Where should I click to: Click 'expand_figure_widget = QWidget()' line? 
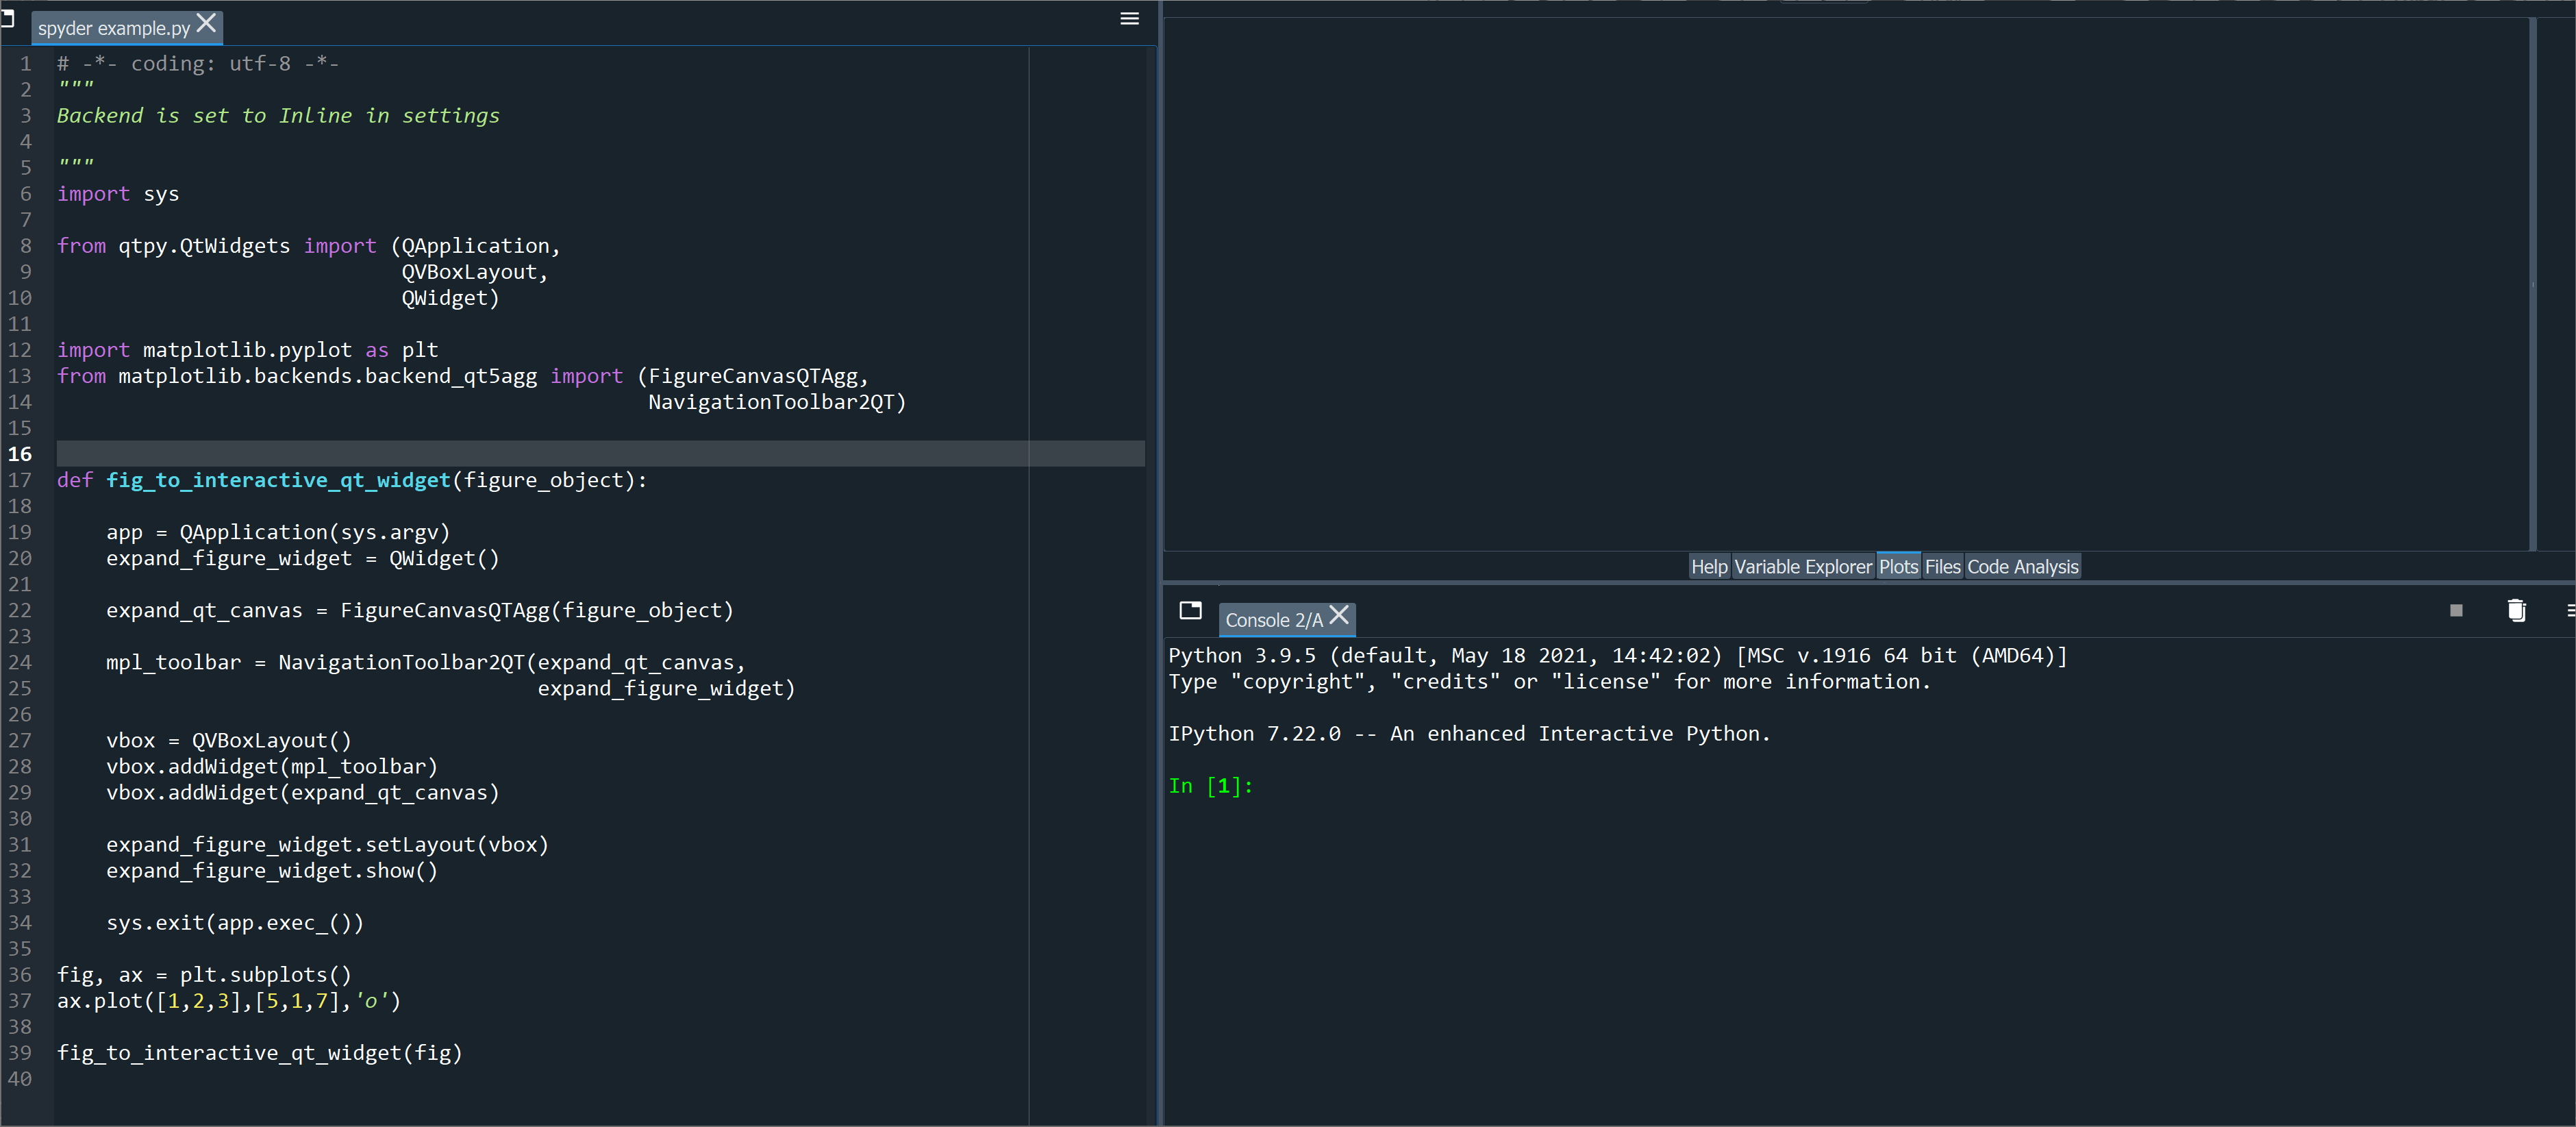click(x=303, y=558)
